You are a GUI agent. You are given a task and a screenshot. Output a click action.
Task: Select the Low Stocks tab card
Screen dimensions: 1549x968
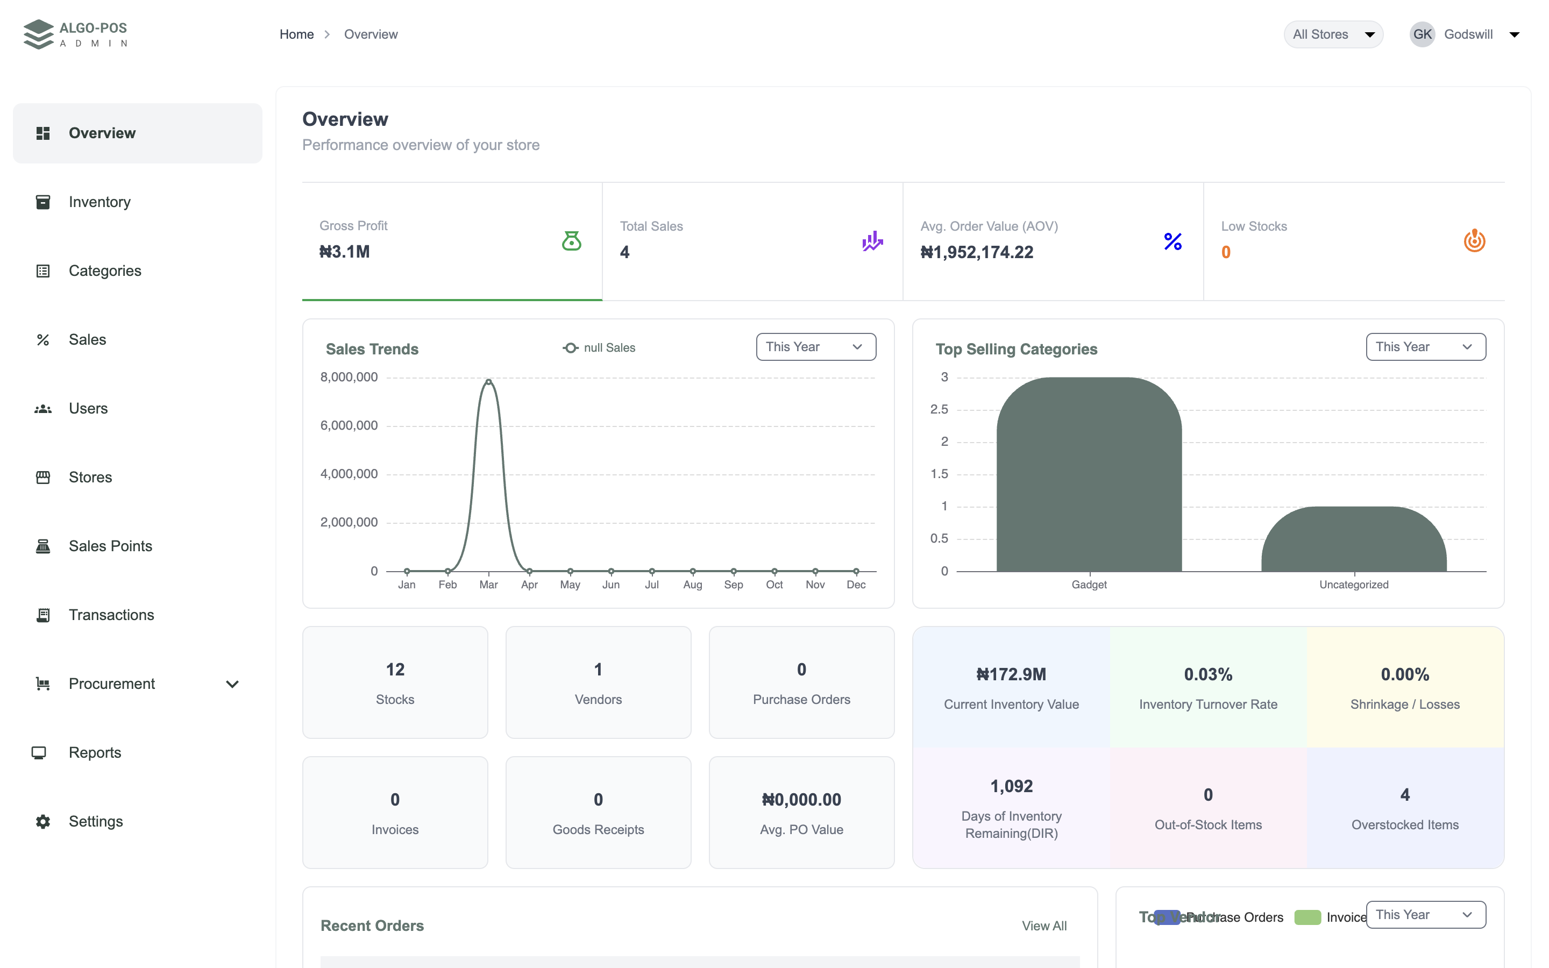1354,241
